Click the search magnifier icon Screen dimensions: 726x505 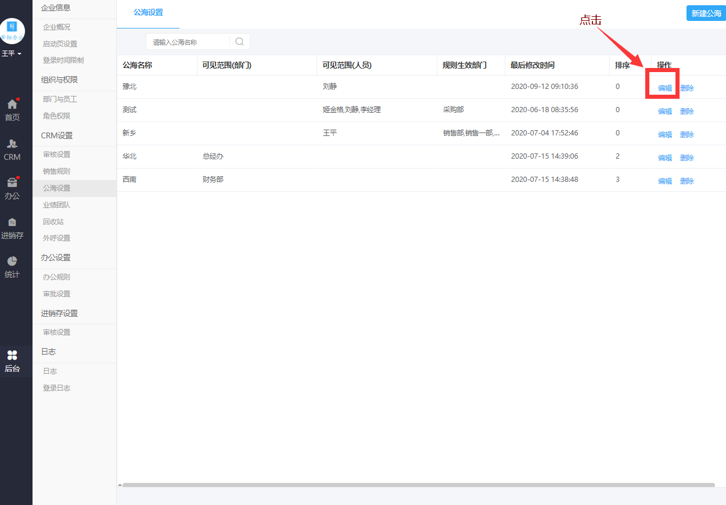coord(239,42)
